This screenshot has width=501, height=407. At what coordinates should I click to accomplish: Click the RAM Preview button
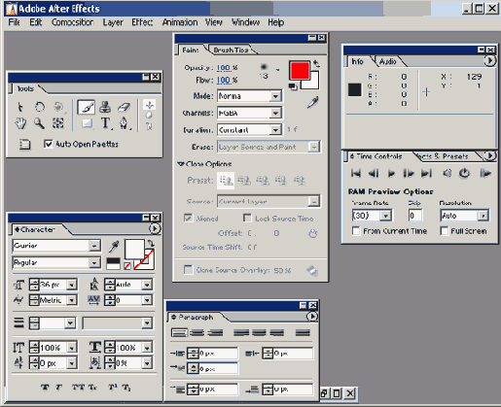tap(485, 174)
